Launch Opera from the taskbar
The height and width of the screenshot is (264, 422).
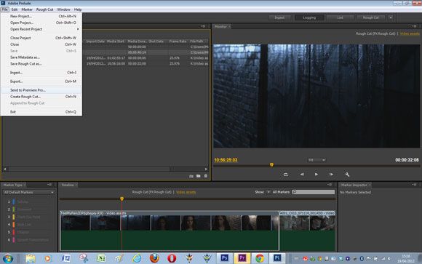tap(172, 258)
